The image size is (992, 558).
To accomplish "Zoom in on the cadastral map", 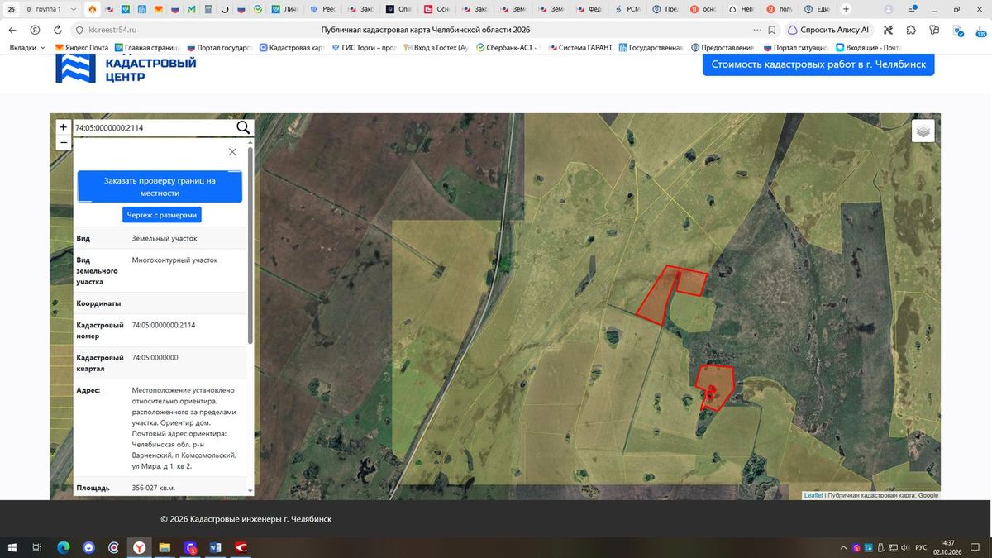I will coord(64,127).
